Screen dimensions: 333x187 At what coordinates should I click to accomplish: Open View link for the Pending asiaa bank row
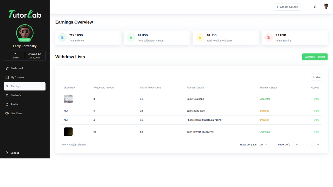pos(316,111)
